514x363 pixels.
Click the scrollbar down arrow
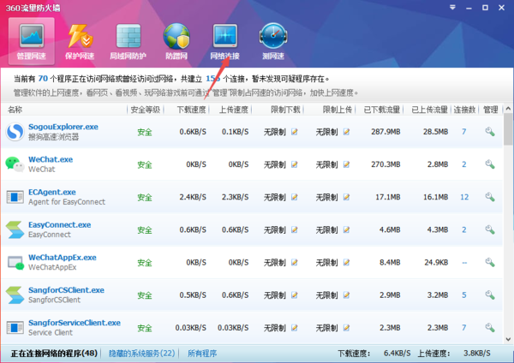click(x=508, y=339)
